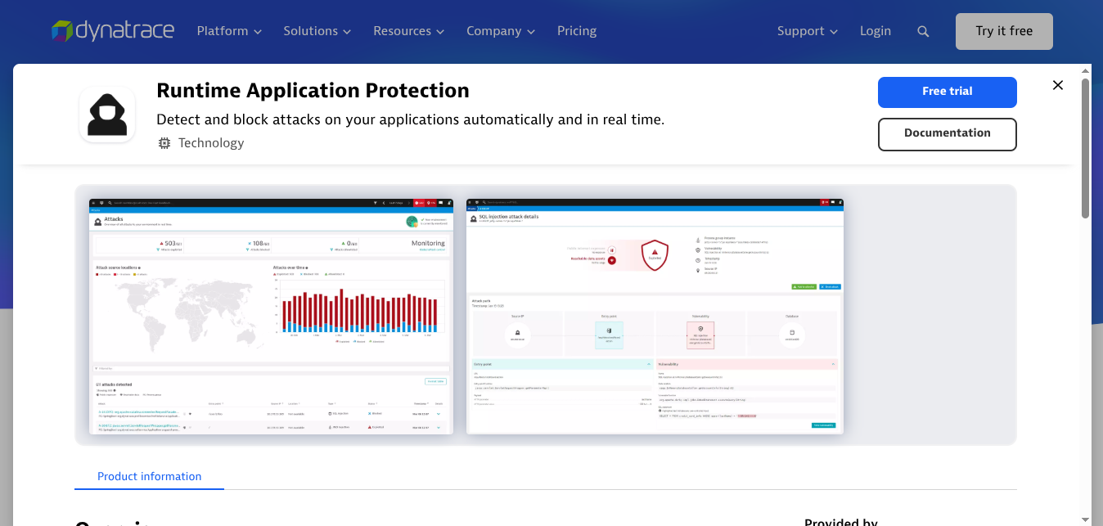Expand the Resources dropdown

click(x=407, y=30)
